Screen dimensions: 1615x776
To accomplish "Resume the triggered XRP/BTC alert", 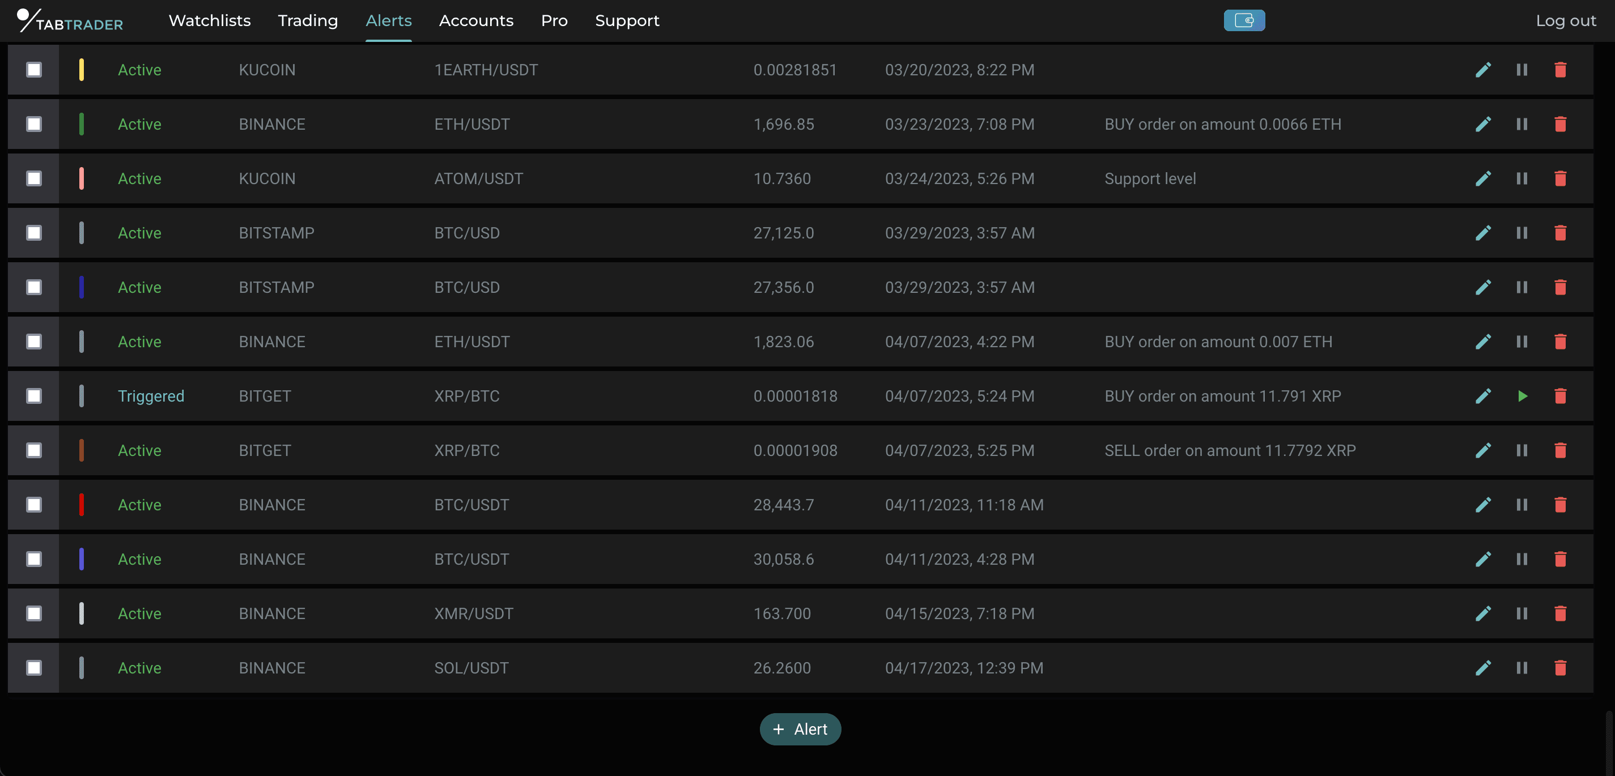I will click(1521, 396).
